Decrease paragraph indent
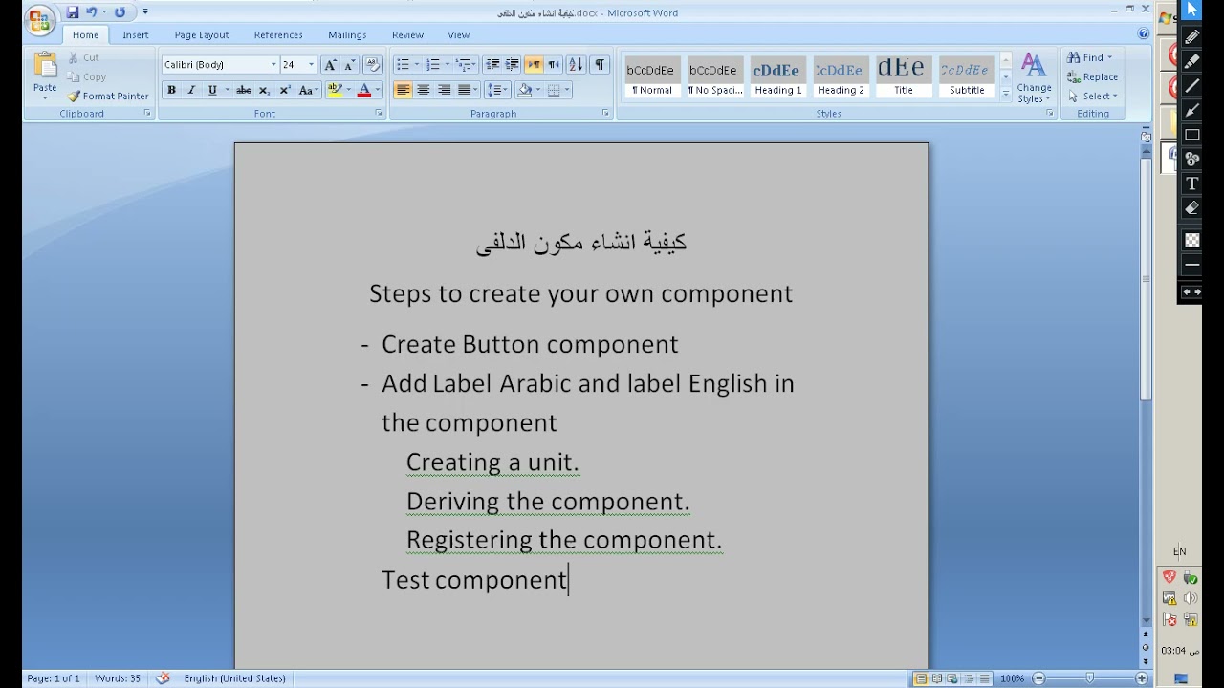Image resolution: width=1224 pixels, height=688 pixels. [x=492, y=65]
